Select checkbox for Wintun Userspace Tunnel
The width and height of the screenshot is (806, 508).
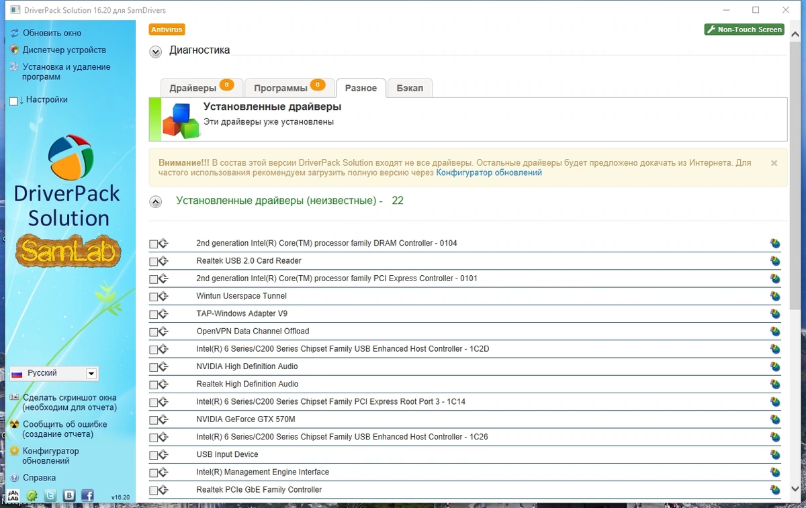[154, 297]
